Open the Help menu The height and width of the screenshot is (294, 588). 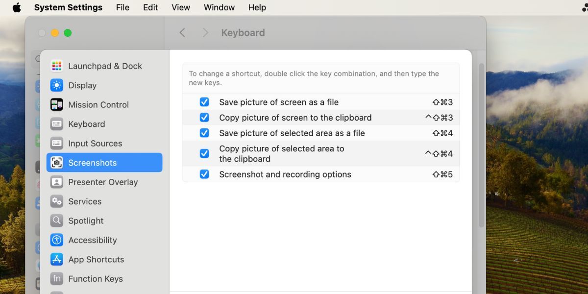click(257, 7)
